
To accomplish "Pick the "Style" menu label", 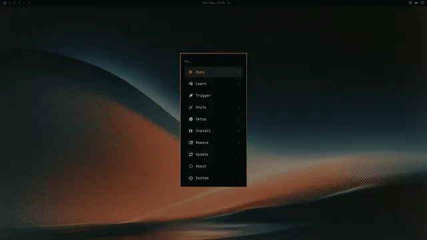I will pos(201,107).
